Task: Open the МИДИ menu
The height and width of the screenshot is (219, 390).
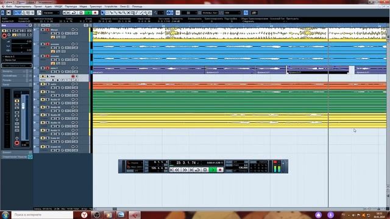Action: pyautogui.click(x=58, y=7)
